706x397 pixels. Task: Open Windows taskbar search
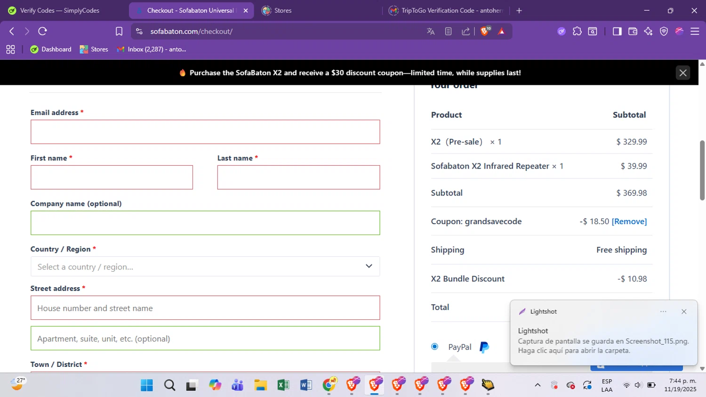click(169, 385)
